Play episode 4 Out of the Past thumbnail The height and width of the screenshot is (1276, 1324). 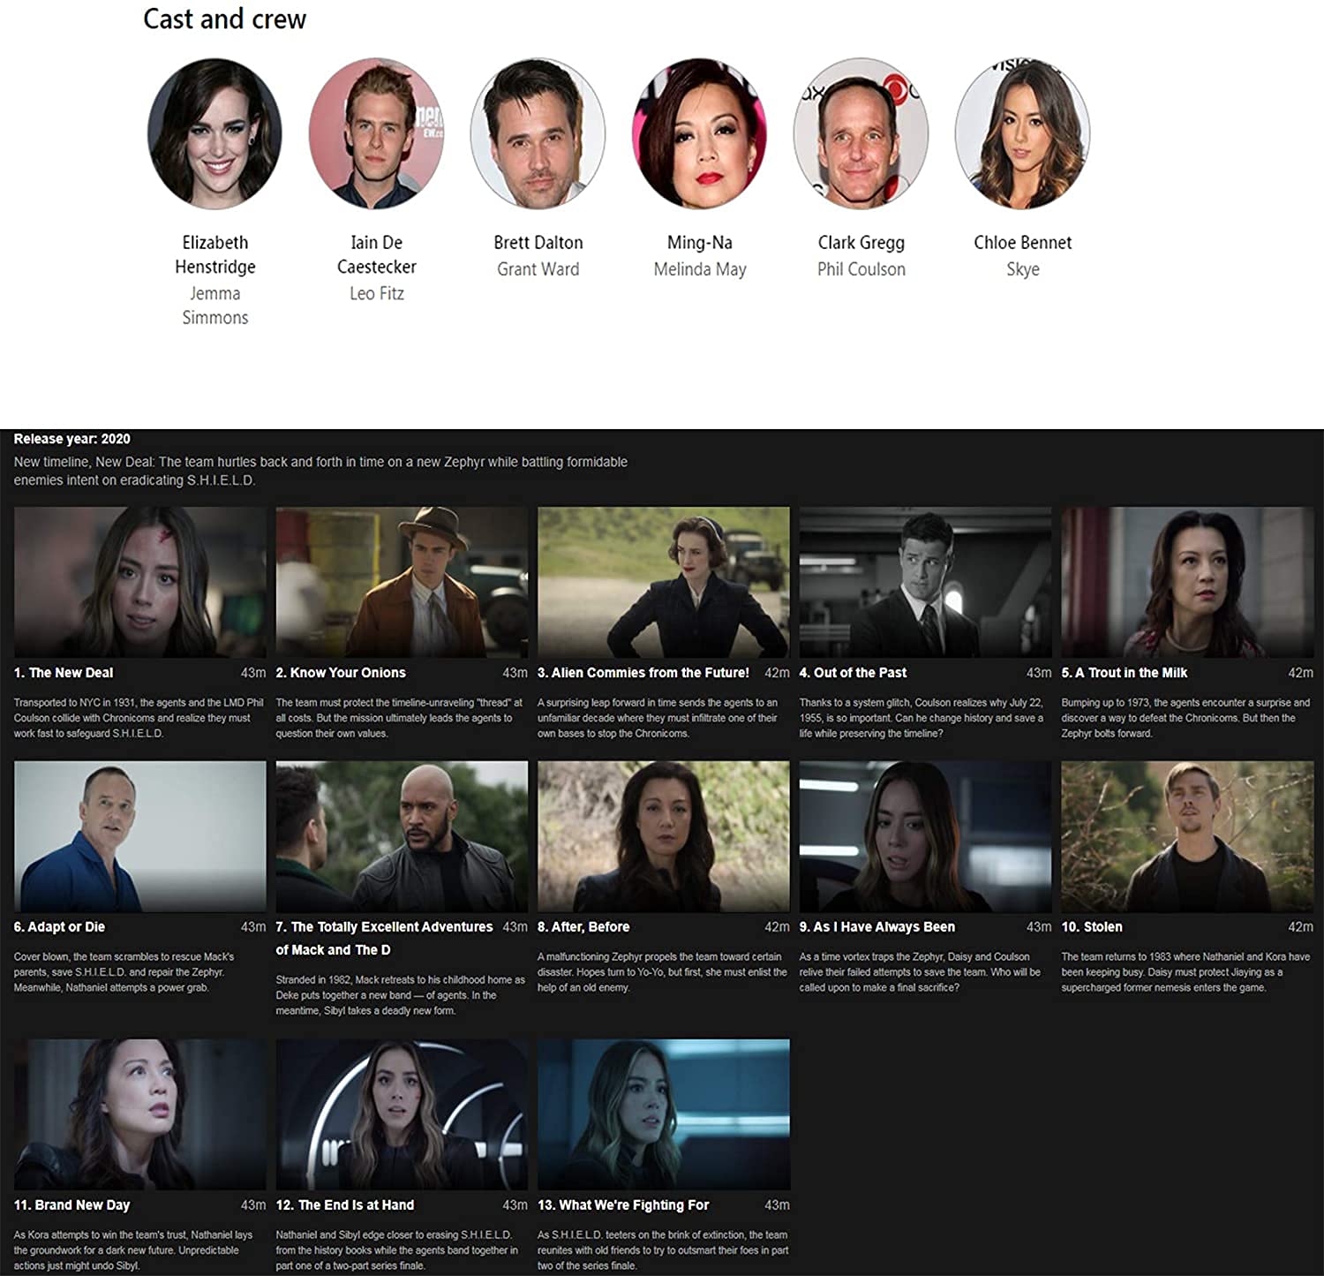(x=925, y=582)
